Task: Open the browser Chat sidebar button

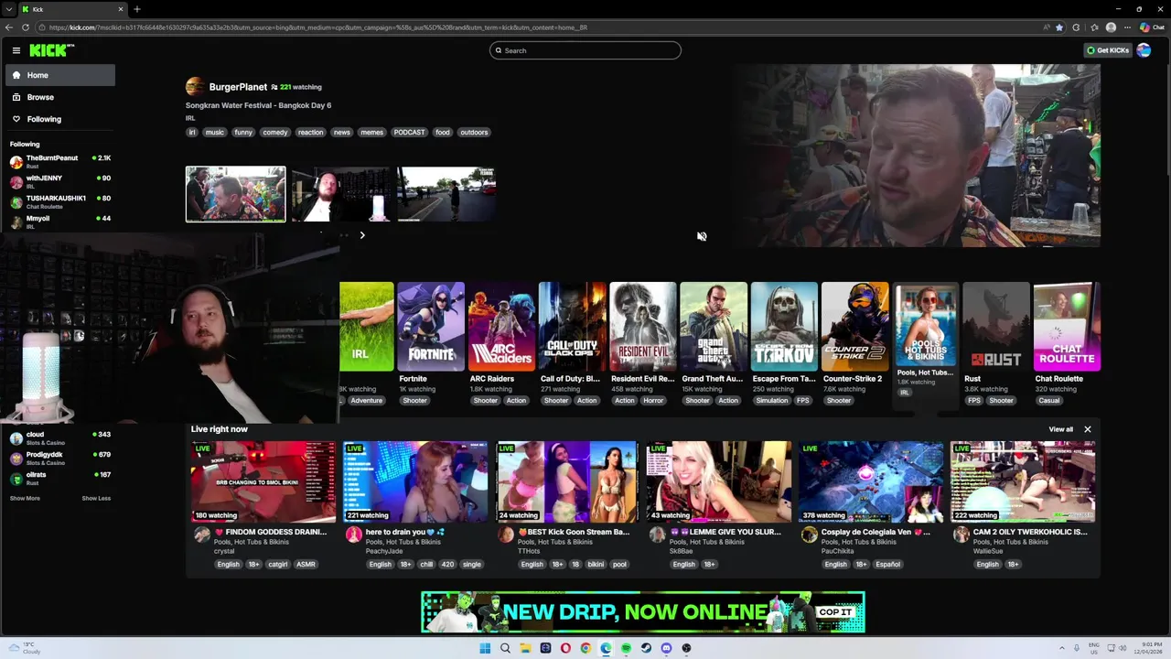Action: tap(1151, 27)
